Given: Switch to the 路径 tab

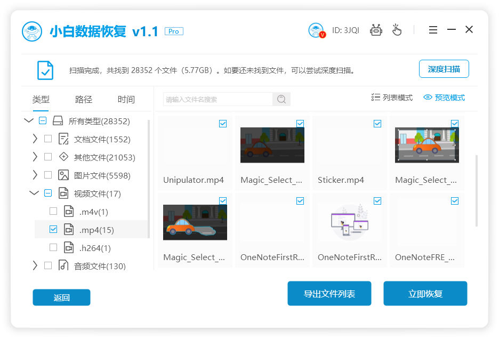Looking at the screenshot, I should tap(84, 100).
